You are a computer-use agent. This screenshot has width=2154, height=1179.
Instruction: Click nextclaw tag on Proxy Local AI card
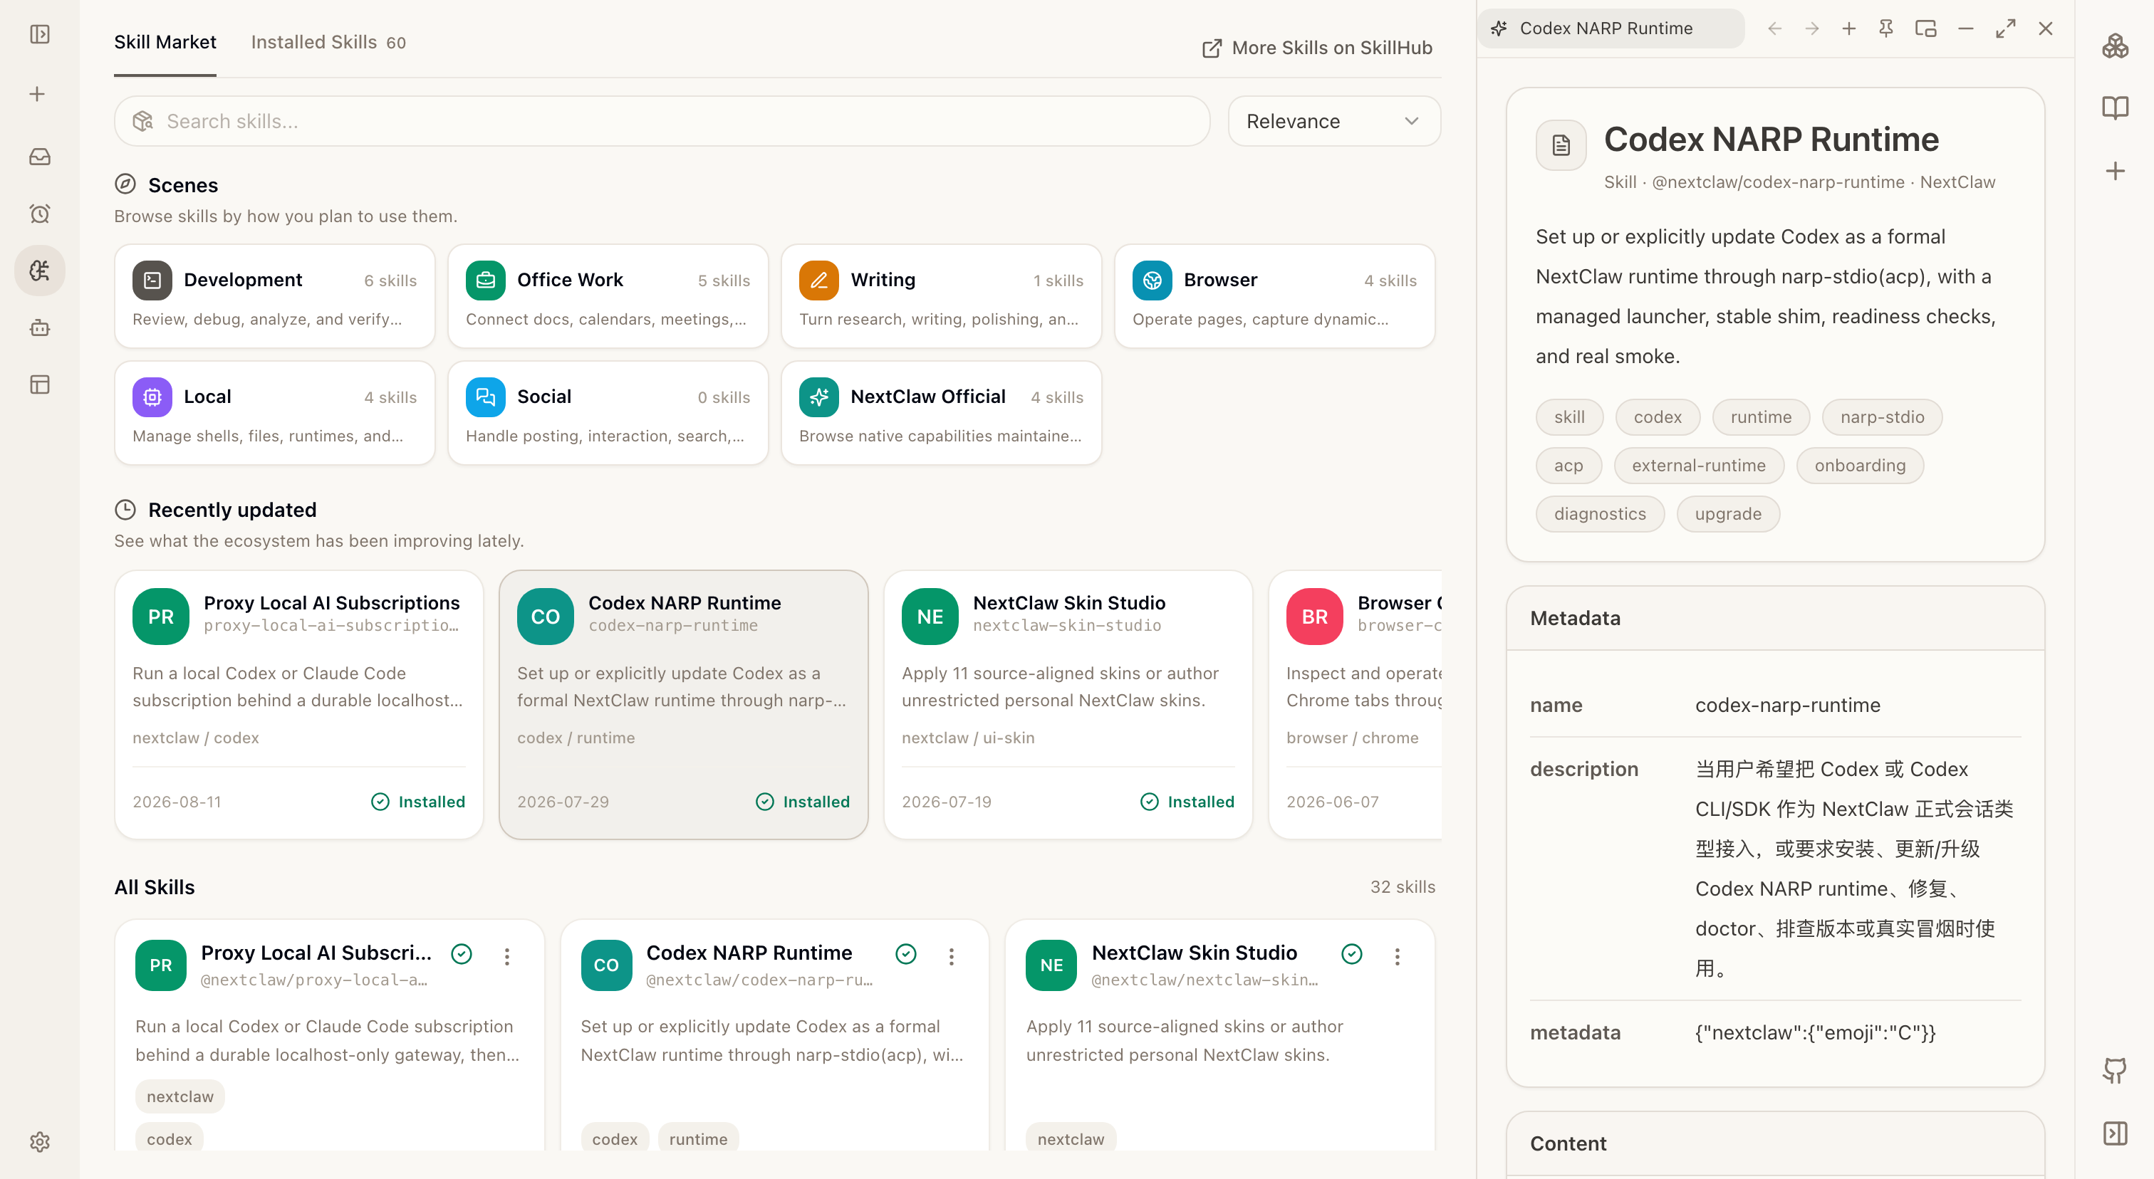pos(179,1096)
